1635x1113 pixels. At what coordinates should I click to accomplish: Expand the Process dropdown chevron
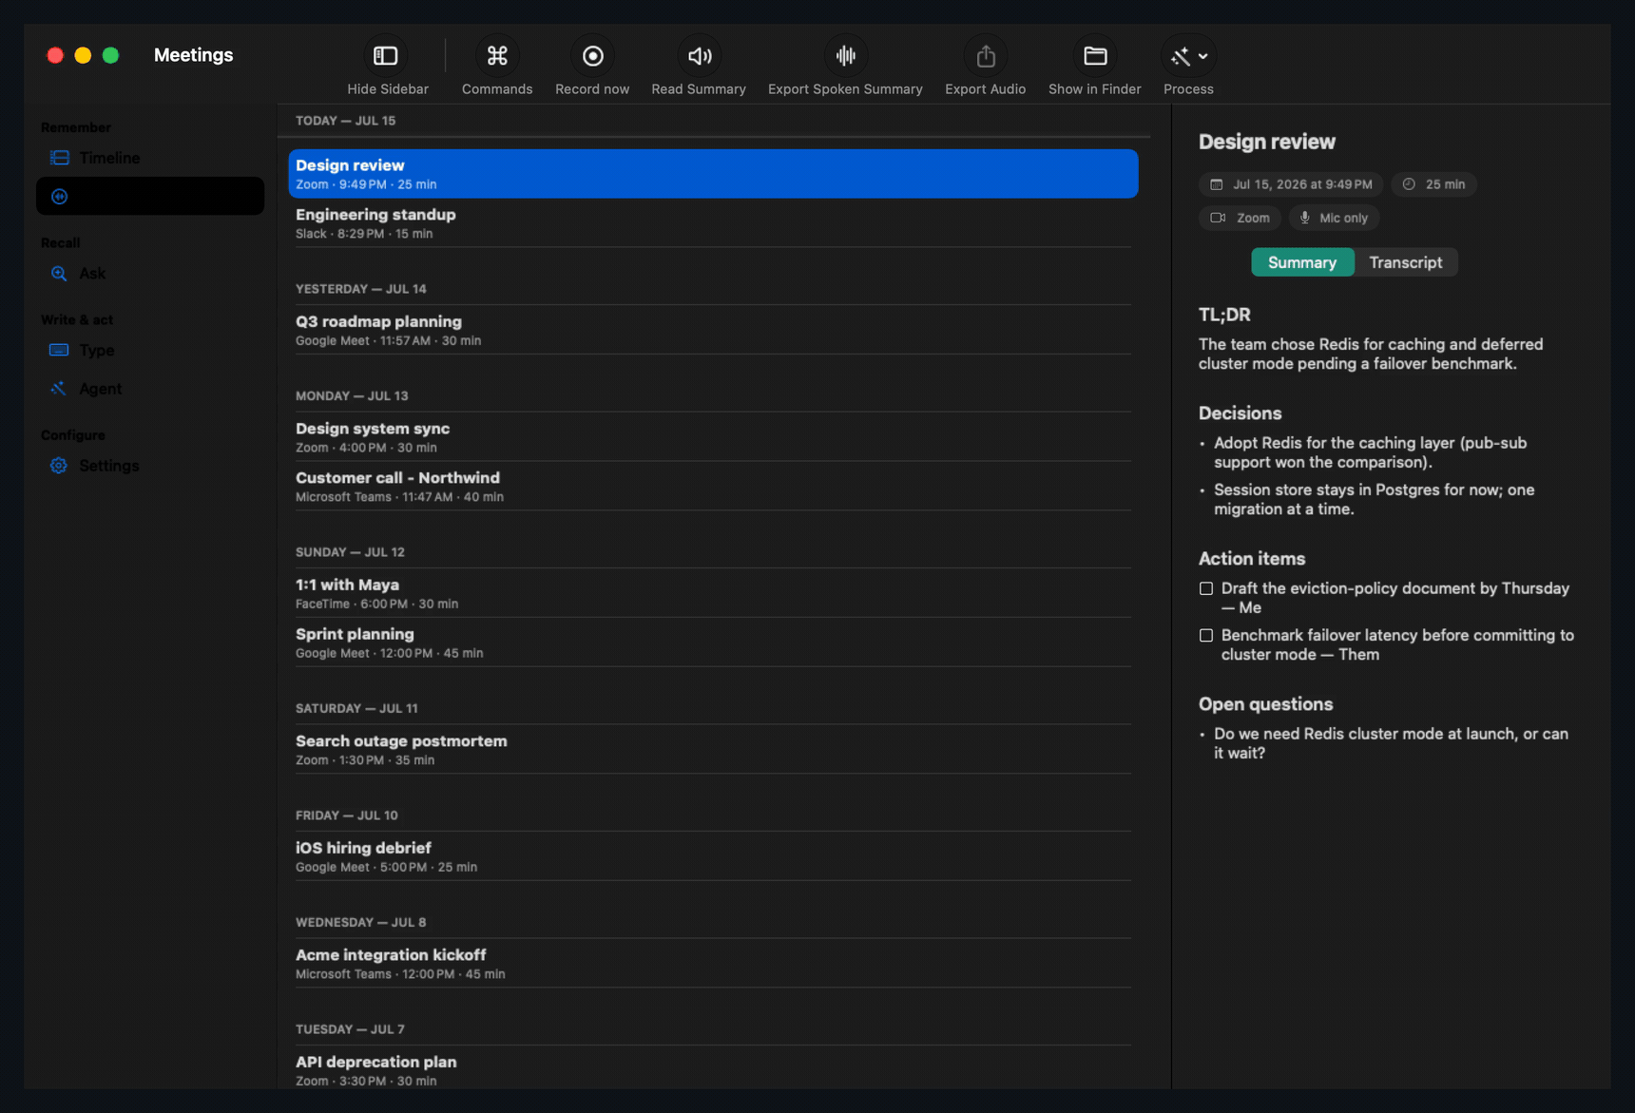click(x=1203, y=56)
